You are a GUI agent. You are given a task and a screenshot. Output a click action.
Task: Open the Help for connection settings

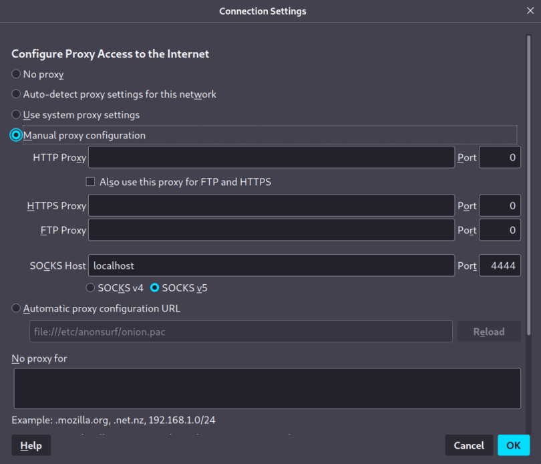coord(31,445)
